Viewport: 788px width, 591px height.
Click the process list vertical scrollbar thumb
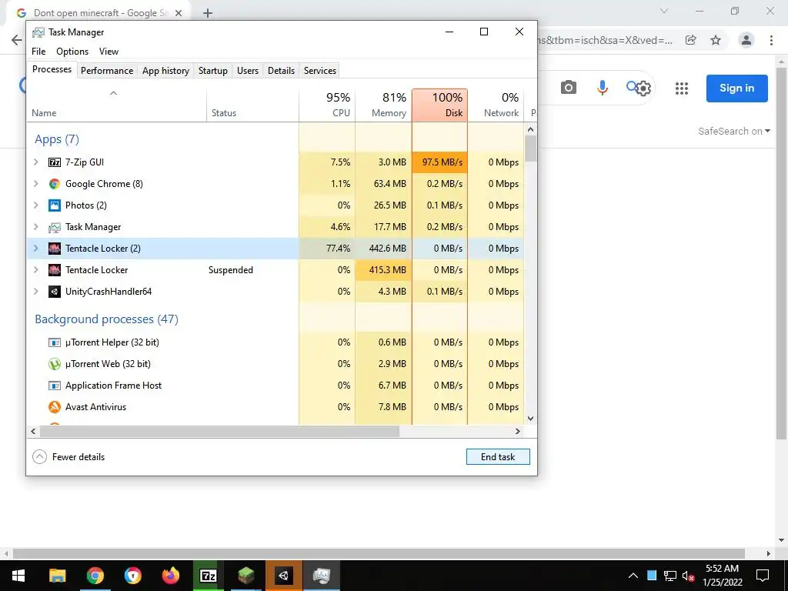click(531, 149)
